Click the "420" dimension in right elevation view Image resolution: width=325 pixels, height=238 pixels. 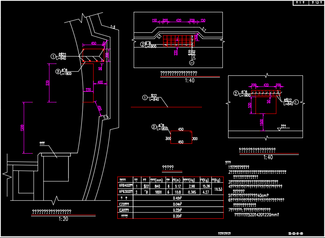click(x=266, y=85)
